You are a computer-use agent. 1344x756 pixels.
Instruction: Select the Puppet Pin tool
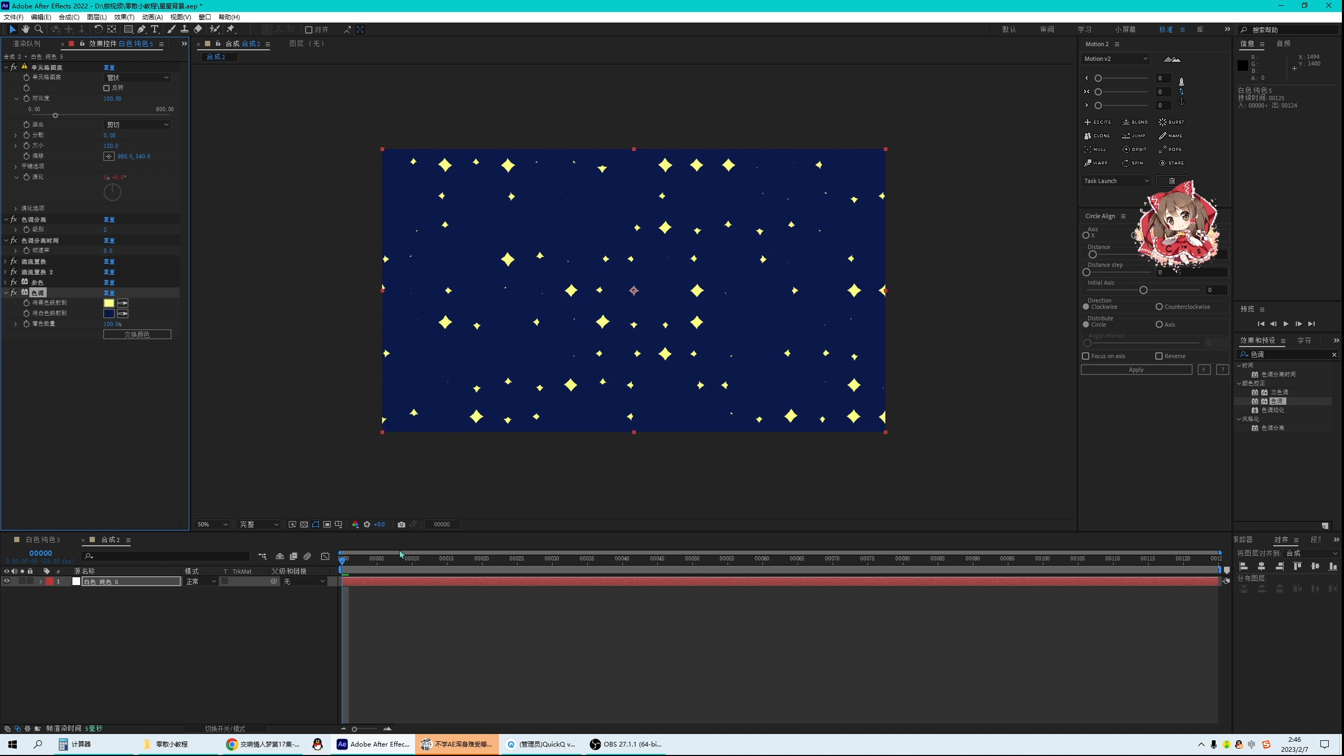tap(231, 29)
